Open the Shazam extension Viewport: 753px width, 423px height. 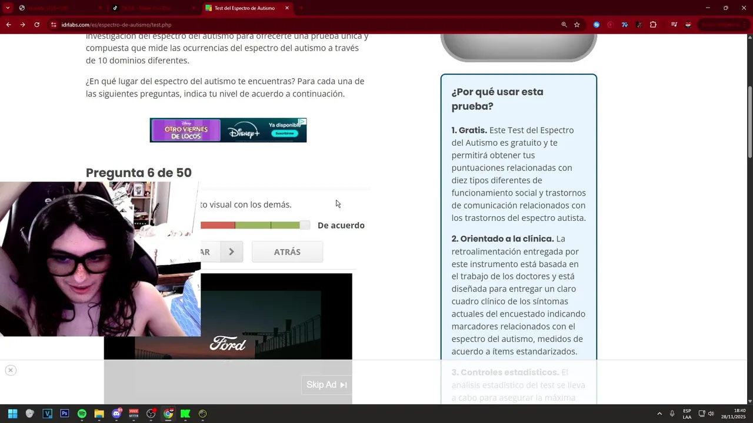(x=597, y=25)
